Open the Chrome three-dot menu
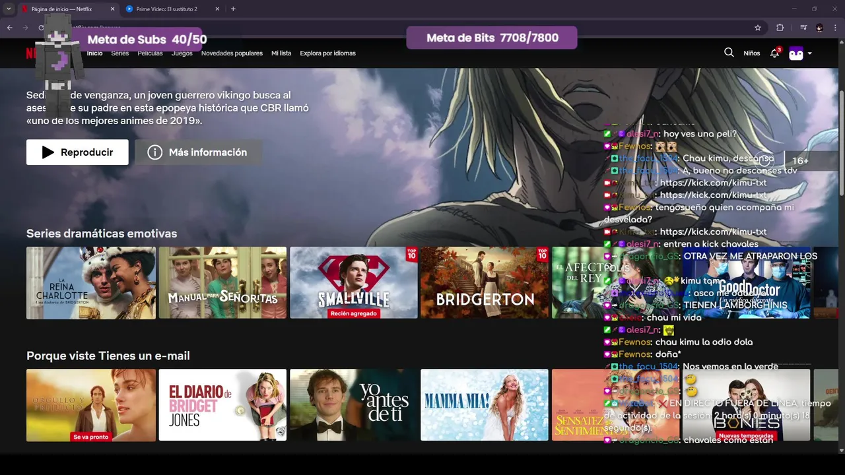 pos(836,28)
